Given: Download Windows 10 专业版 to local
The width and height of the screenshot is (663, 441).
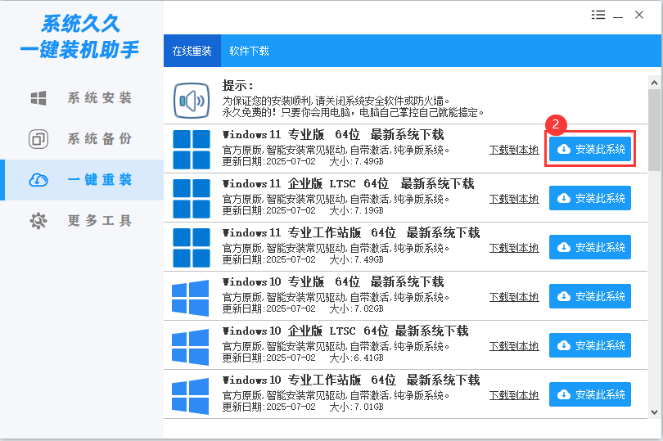Looking at the screenshot, I should (x=514, y=297).
